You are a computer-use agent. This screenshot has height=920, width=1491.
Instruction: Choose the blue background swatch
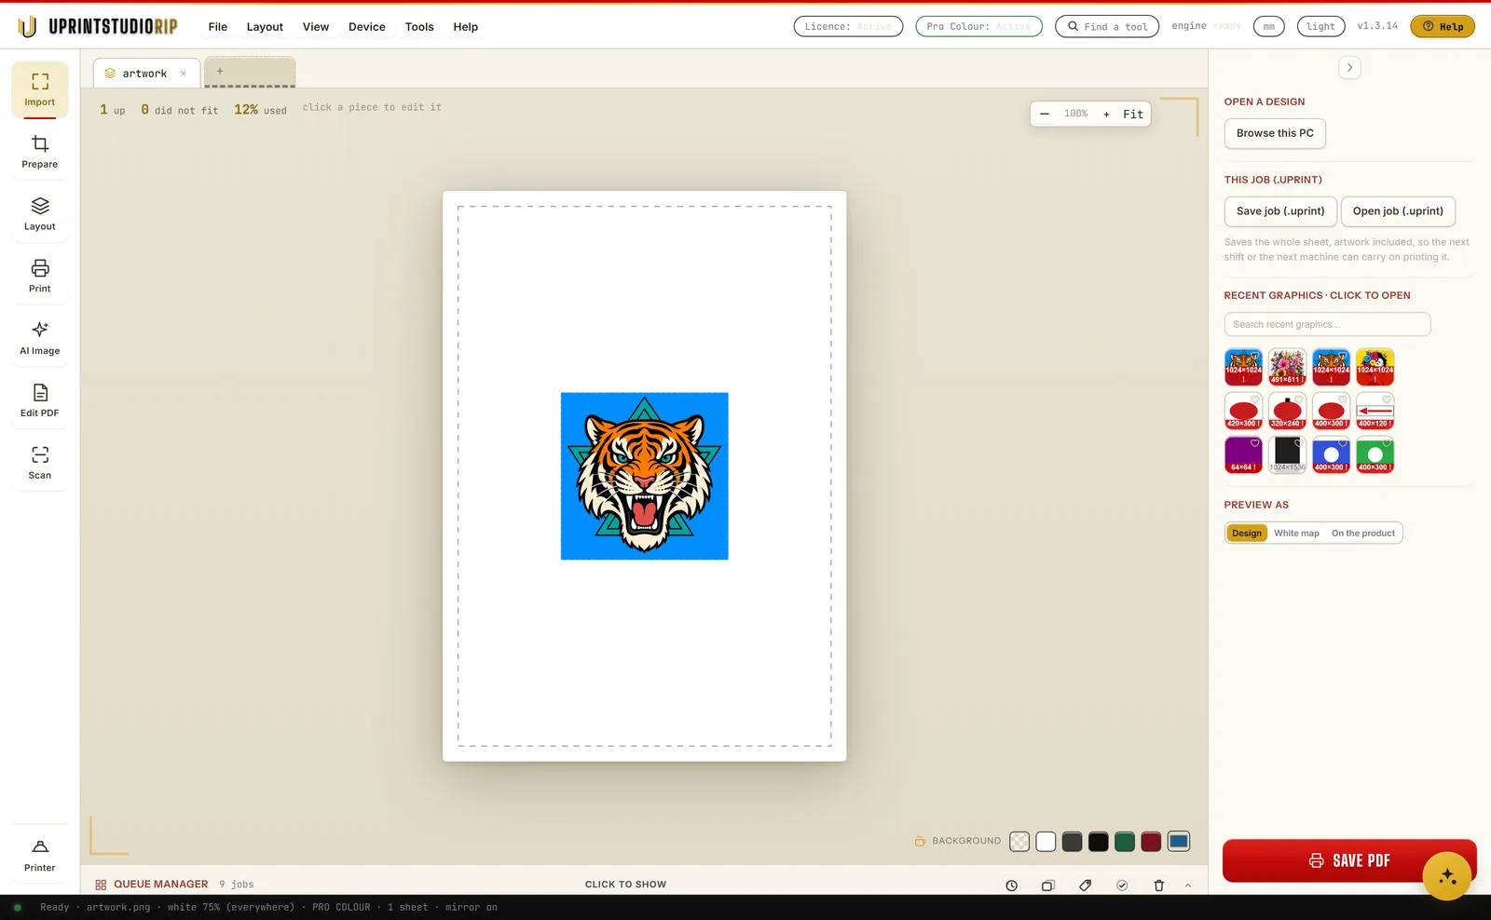[1179, 842]
